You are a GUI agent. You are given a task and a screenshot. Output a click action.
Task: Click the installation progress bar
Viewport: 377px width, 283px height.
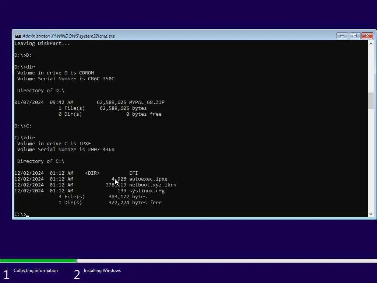188,261
